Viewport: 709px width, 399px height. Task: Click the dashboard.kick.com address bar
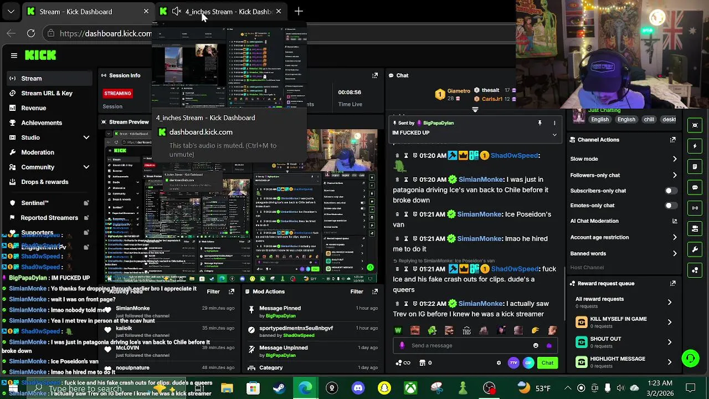(x=106, y=33)
